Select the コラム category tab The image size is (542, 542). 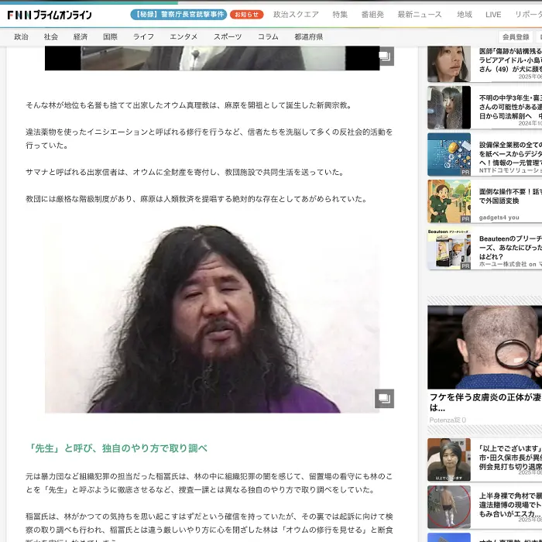click(268, 36)
